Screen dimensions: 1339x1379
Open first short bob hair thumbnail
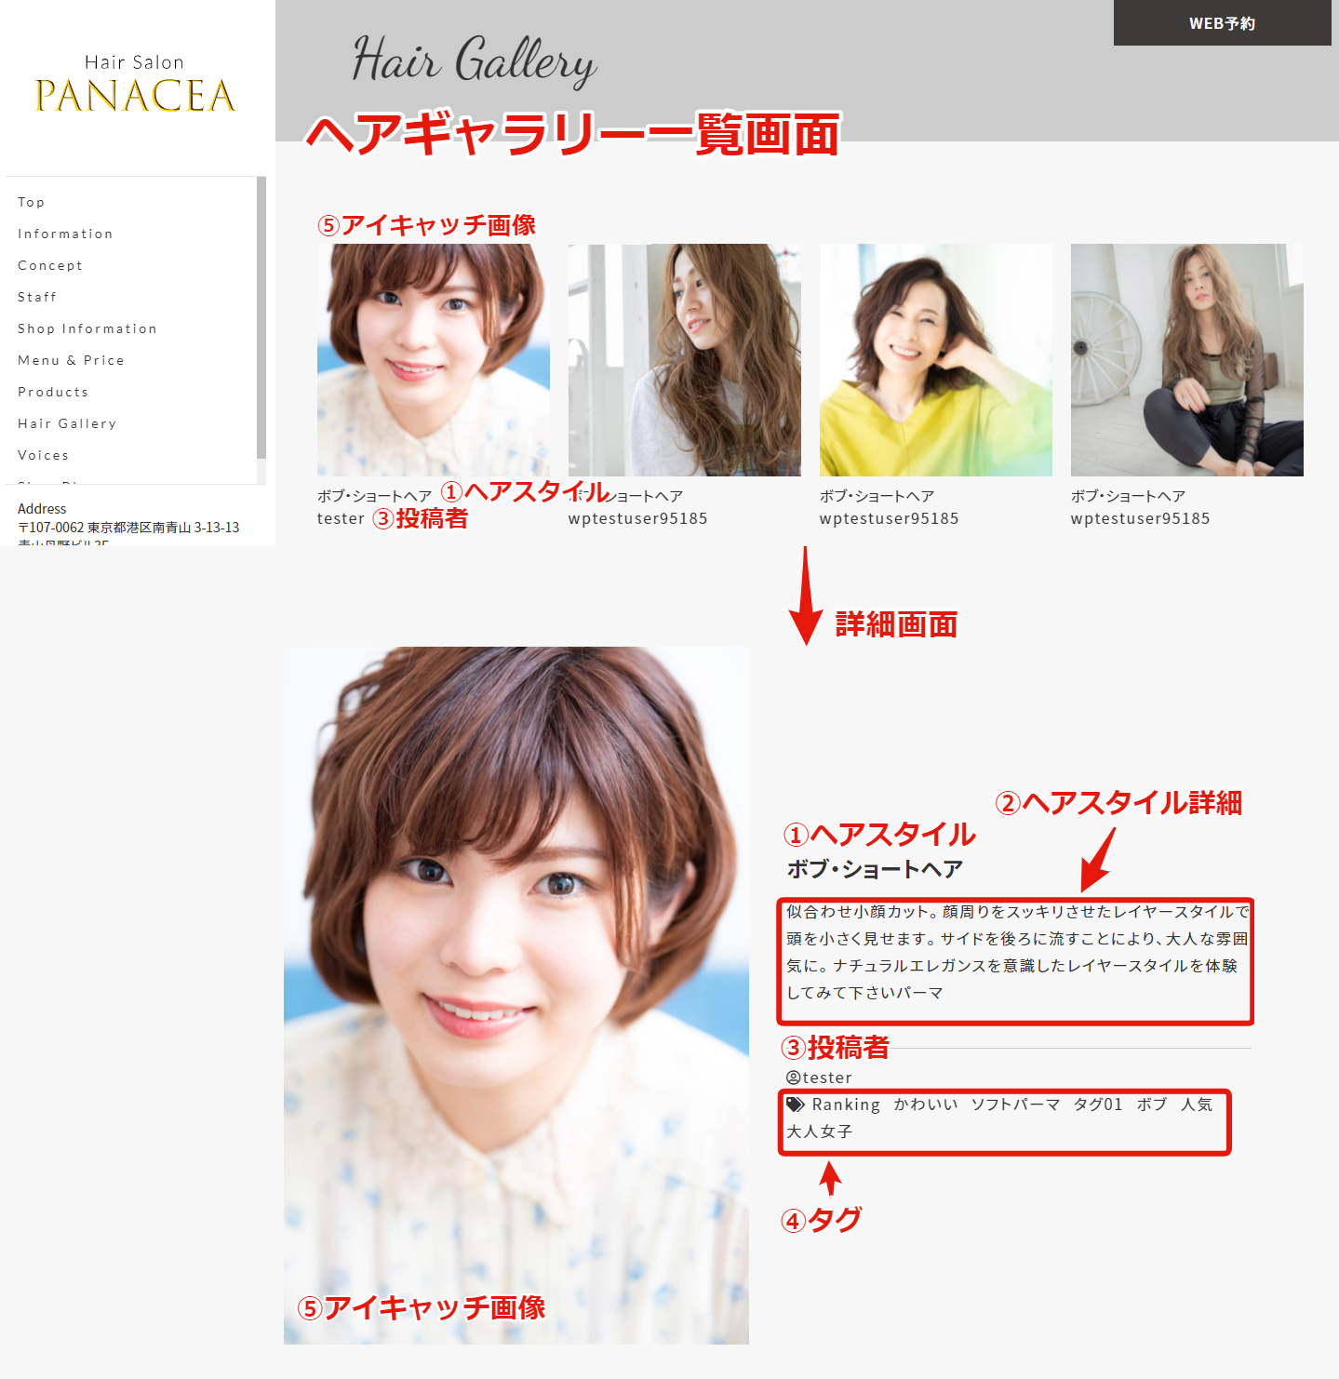click(x=433, y=360)
